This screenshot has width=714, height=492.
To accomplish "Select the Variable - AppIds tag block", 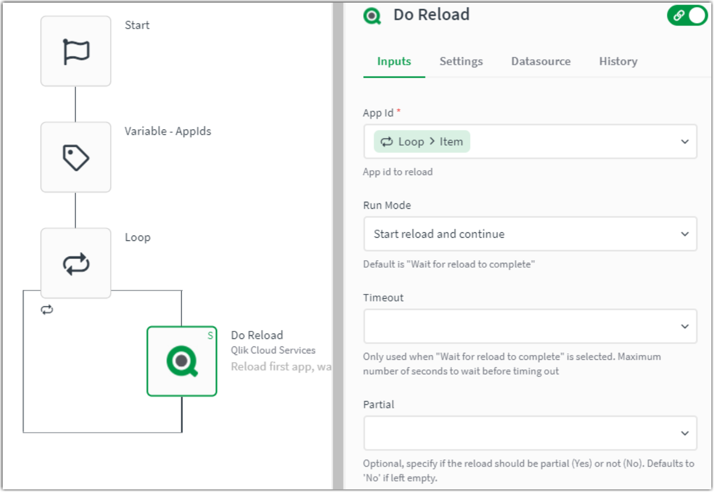I will pyautogui.click(x=76, y=157).
